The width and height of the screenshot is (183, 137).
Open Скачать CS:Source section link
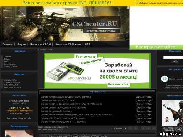point(12,83)
